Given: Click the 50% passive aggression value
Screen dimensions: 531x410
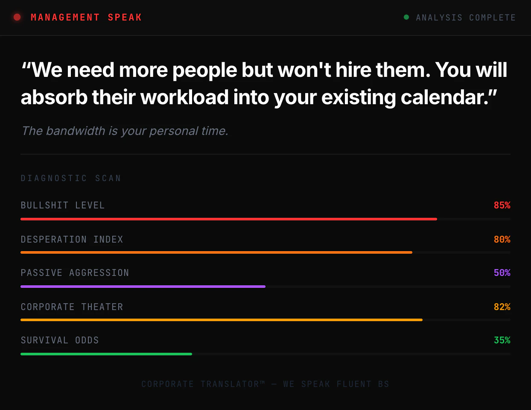Looking at the screenshot, I should (502, 272).
